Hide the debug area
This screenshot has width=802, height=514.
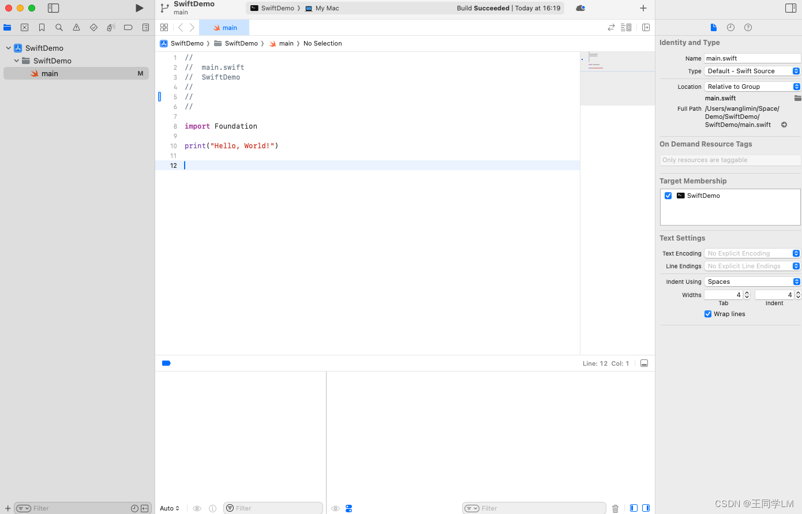coord(644,363)
